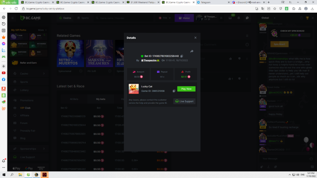Click the history icon in browser sidebar
Screen dimensions: 317x178
(x=3, y=24)
